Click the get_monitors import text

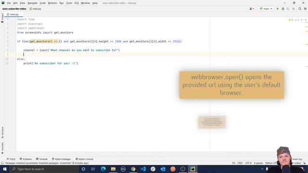point(64,33)
